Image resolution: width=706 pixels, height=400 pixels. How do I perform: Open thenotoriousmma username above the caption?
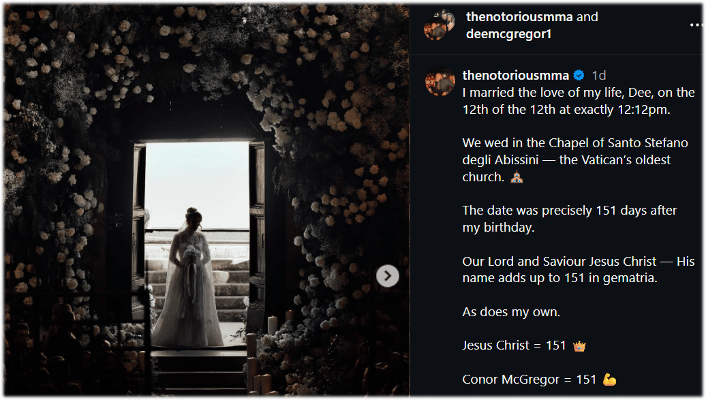(516, 75)
